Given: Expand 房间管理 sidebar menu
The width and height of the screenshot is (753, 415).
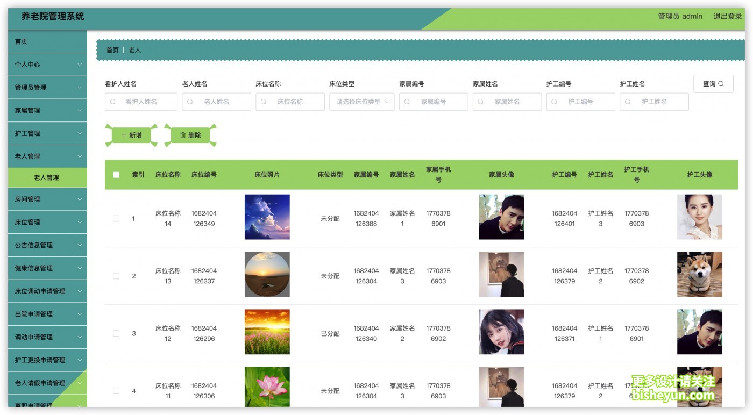Looking at the screenshot, I should click(x=47, y=199).
